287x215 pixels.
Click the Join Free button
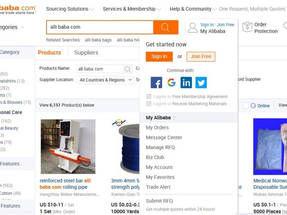(201, 57)
